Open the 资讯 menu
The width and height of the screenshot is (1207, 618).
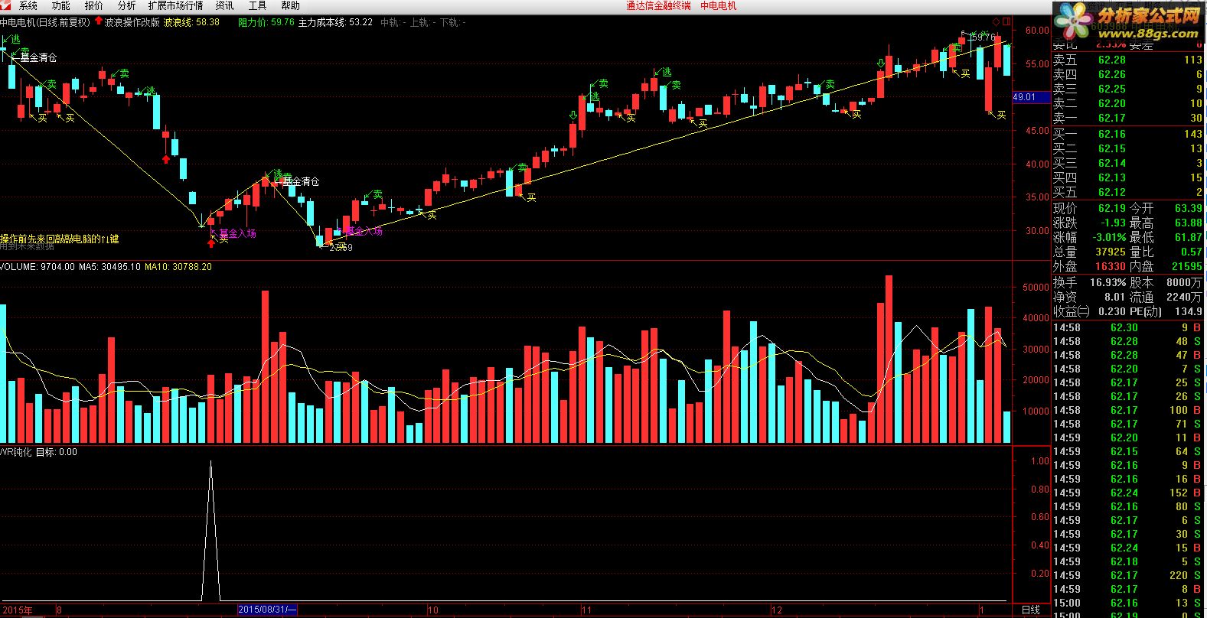(x=224, y=5)
